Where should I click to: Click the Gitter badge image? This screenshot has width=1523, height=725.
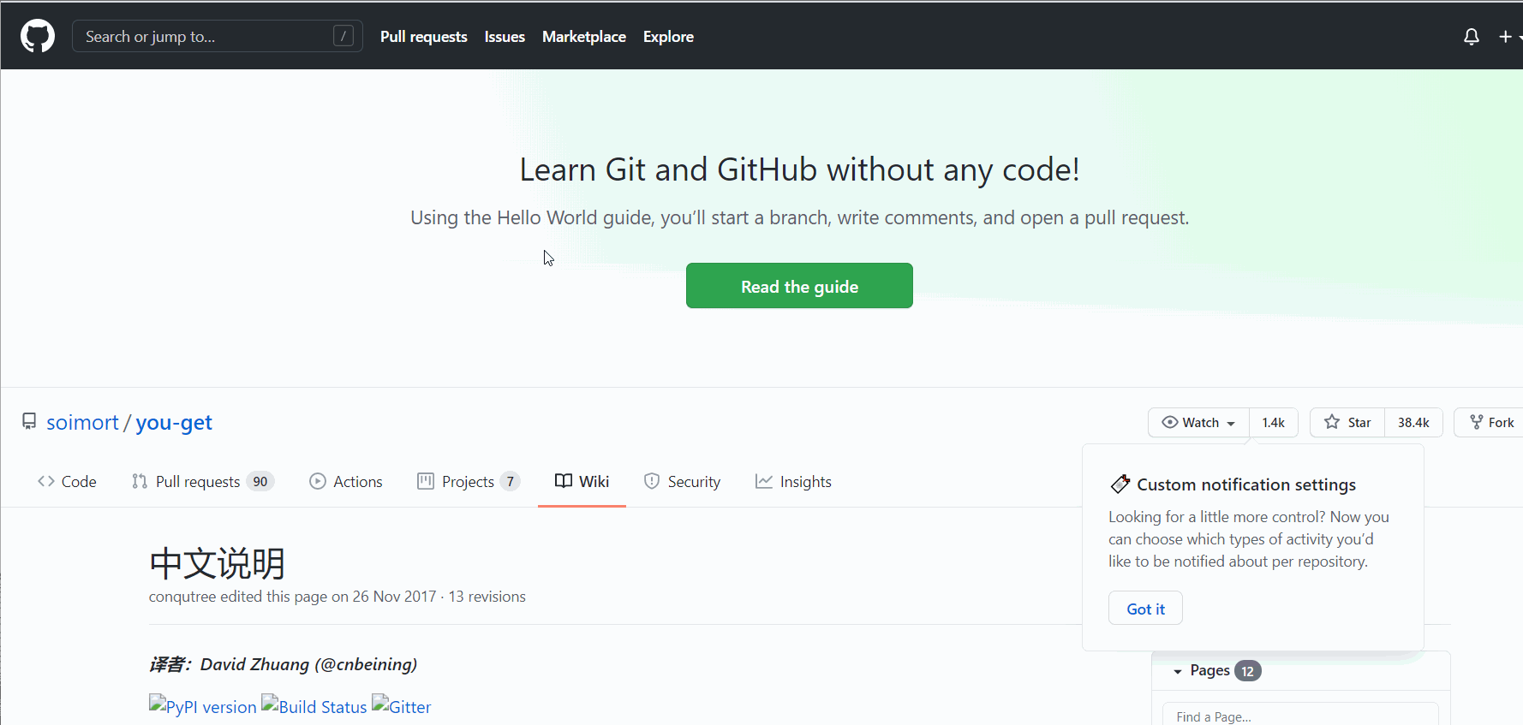(402, 706)
